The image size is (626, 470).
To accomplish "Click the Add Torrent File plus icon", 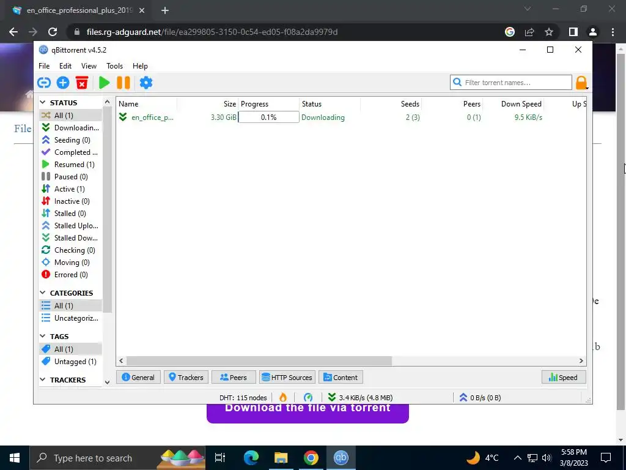I will coord(63,83).
